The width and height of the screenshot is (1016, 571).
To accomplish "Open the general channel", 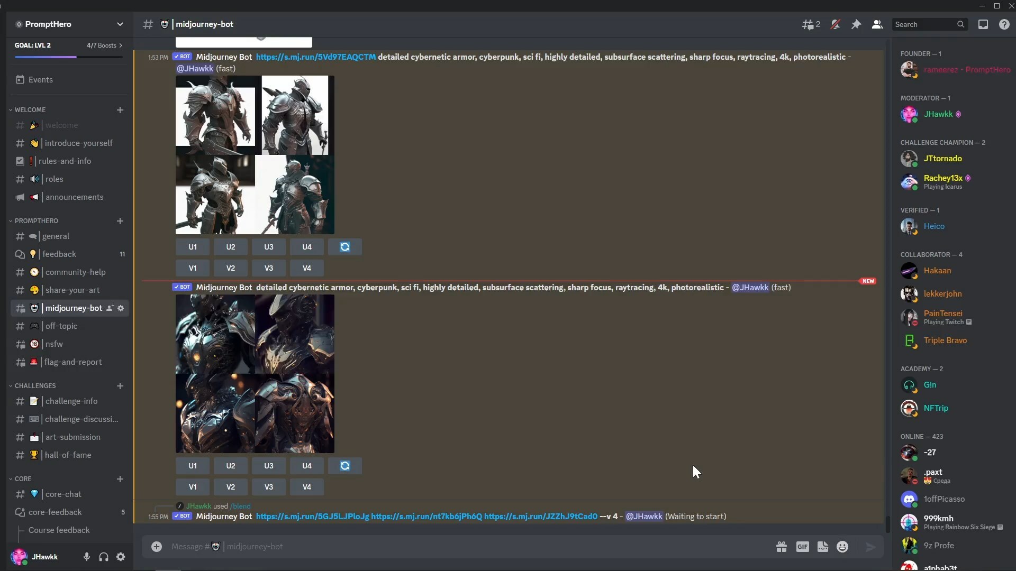I will (x=69, y=236).
